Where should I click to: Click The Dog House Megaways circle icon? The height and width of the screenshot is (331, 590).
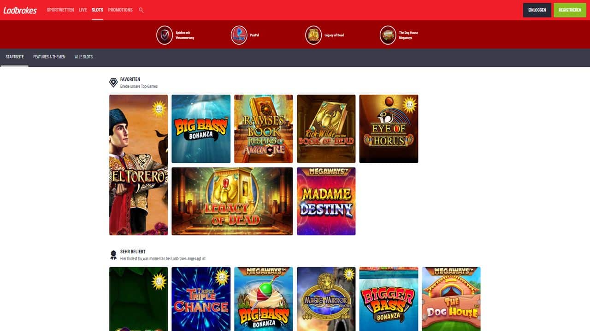pos(388,35)
